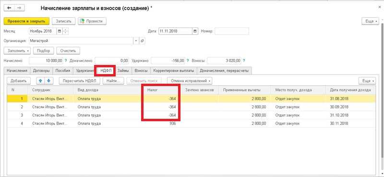Click the Найти... button
Image resolution: width=384 pixels, height=177 pixels.
113,80
